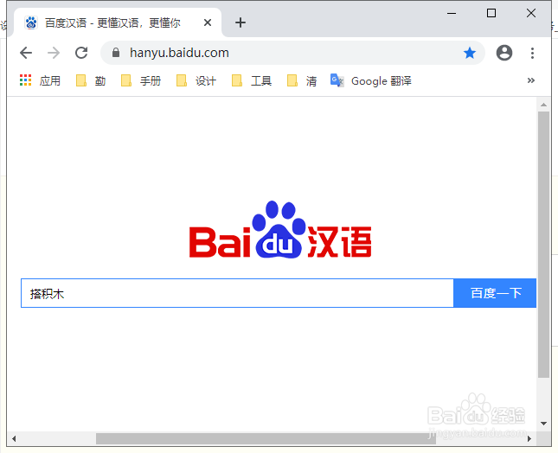This screenshot has width=558, height=453.
Task: Open the 应用 apps shortcut
Action: pyautogui.click(x=40, y=80)
